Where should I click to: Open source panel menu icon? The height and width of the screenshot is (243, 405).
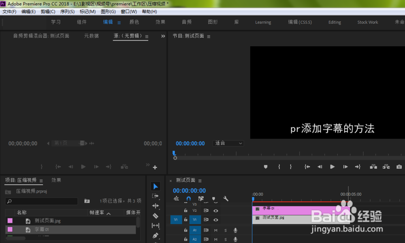[x=147, y=36]
